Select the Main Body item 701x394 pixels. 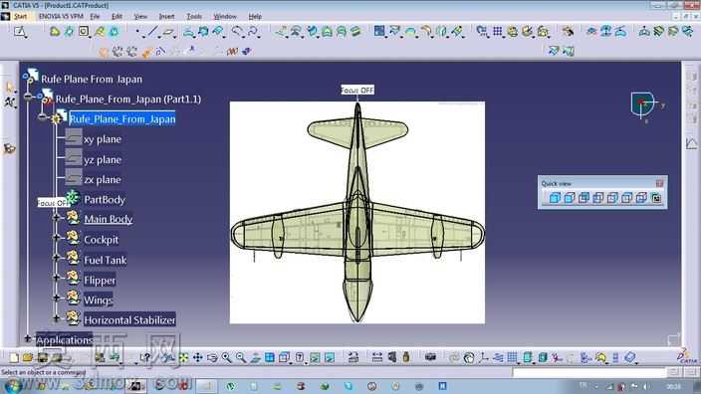tap(109, 219)
